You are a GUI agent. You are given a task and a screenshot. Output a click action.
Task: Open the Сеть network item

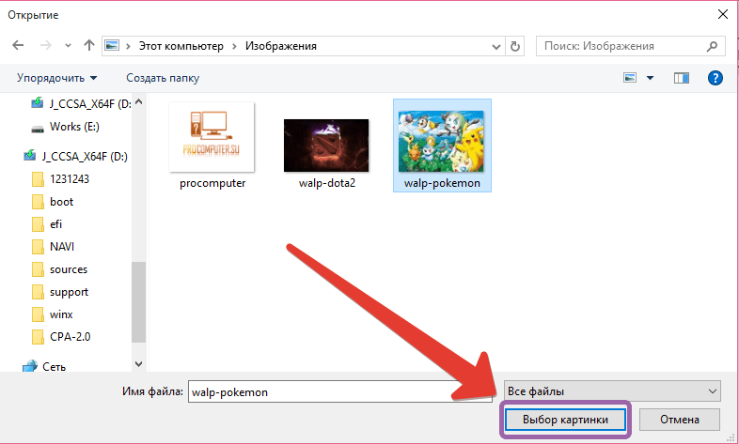[x=54, y=366]
